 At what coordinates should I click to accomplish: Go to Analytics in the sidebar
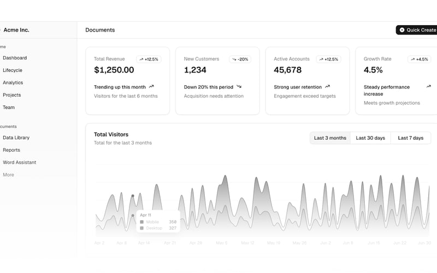tap(13, 83)
